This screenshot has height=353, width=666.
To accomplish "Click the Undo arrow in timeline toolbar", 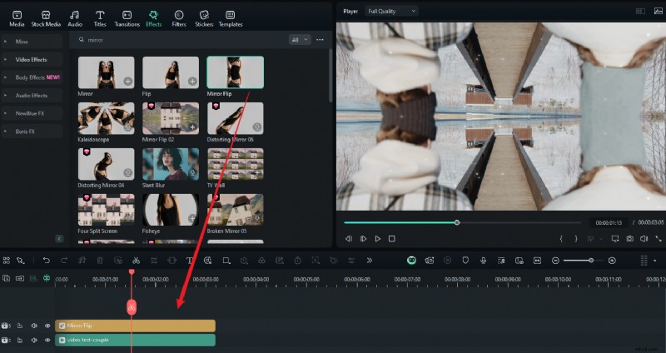I will 47,261.
